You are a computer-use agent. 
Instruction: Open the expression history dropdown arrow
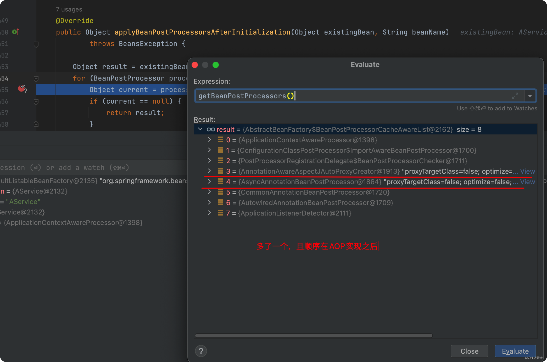click(530, 96)
